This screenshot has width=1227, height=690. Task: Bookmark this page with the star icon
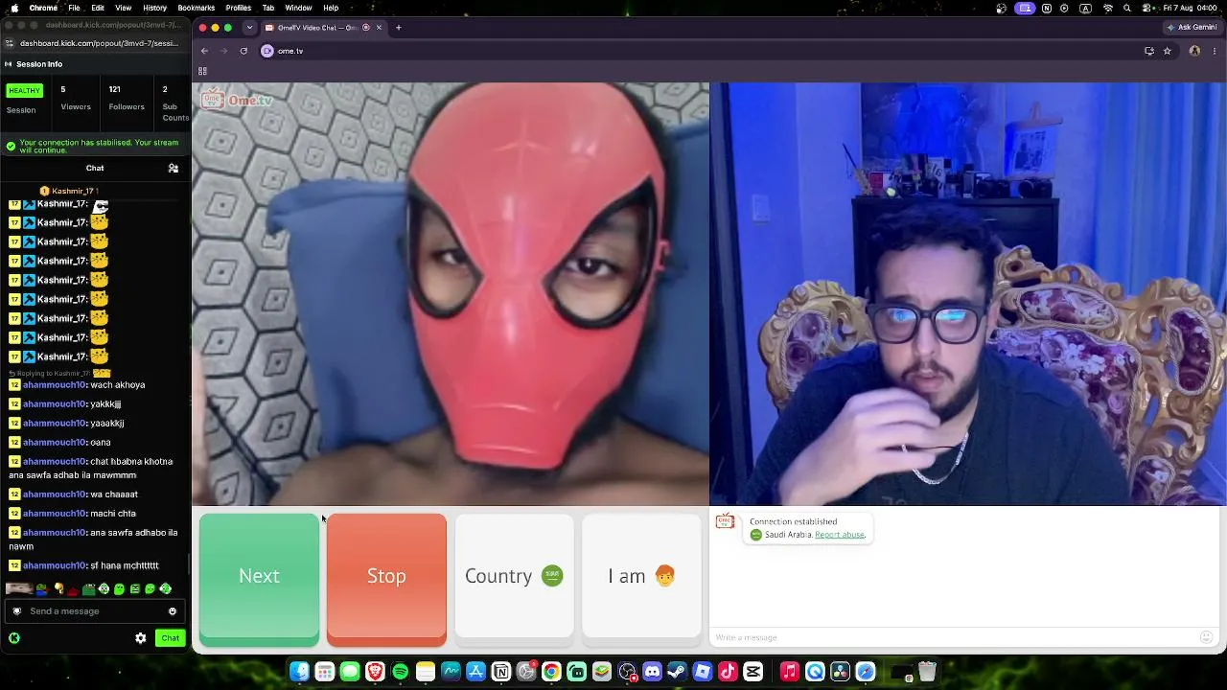pos(1167,51)
